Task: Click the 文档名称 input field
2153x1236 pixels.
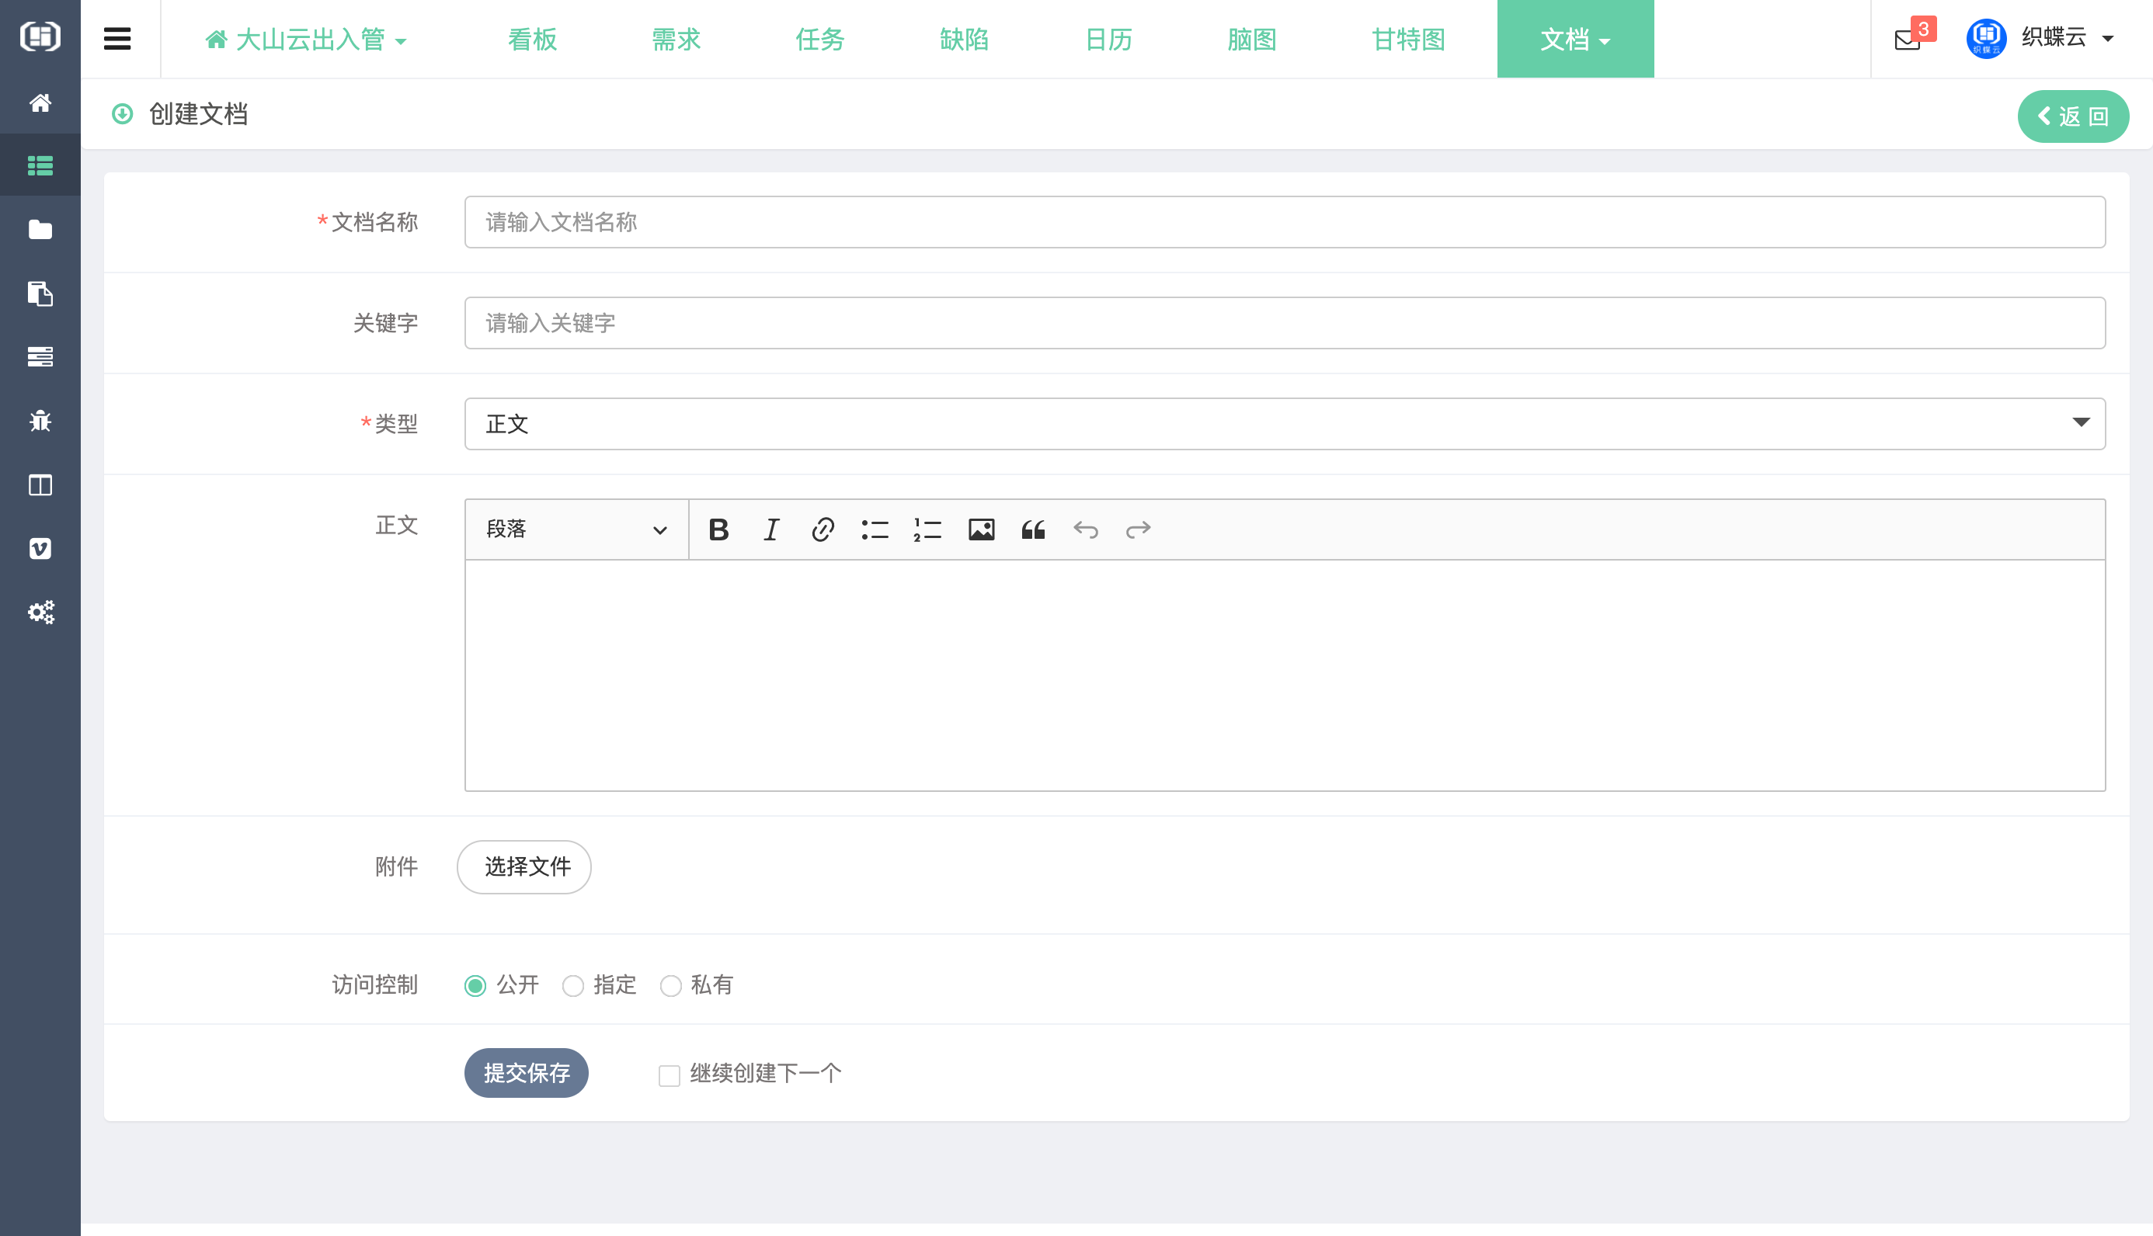Action: [1284, 222]
